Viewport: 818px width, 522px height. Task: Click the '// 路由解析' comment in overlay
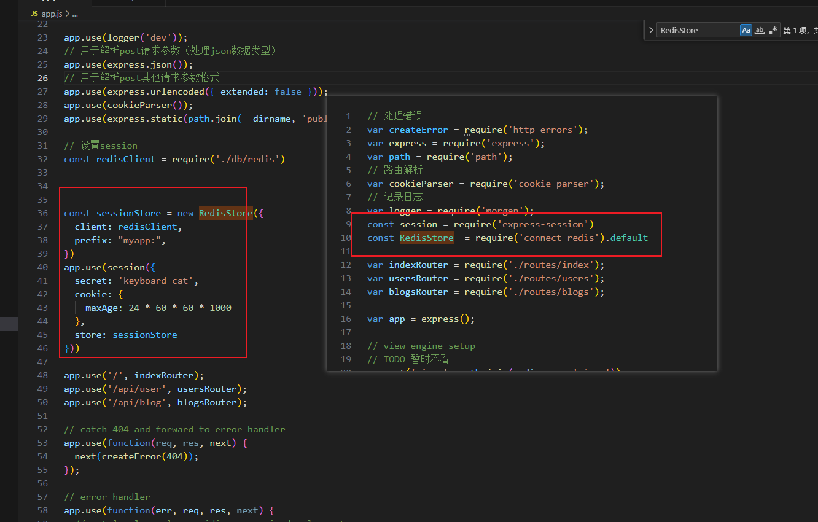pos(395,170)
